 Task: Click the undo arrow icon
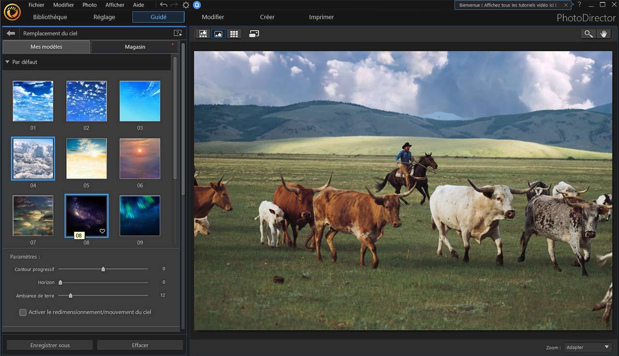pos(163,5)
